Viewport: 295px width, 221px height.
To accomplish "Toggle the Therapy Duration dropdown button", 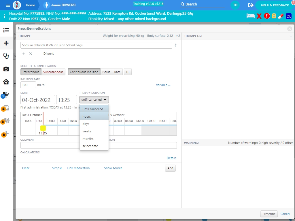I will [x=94, y=100].
